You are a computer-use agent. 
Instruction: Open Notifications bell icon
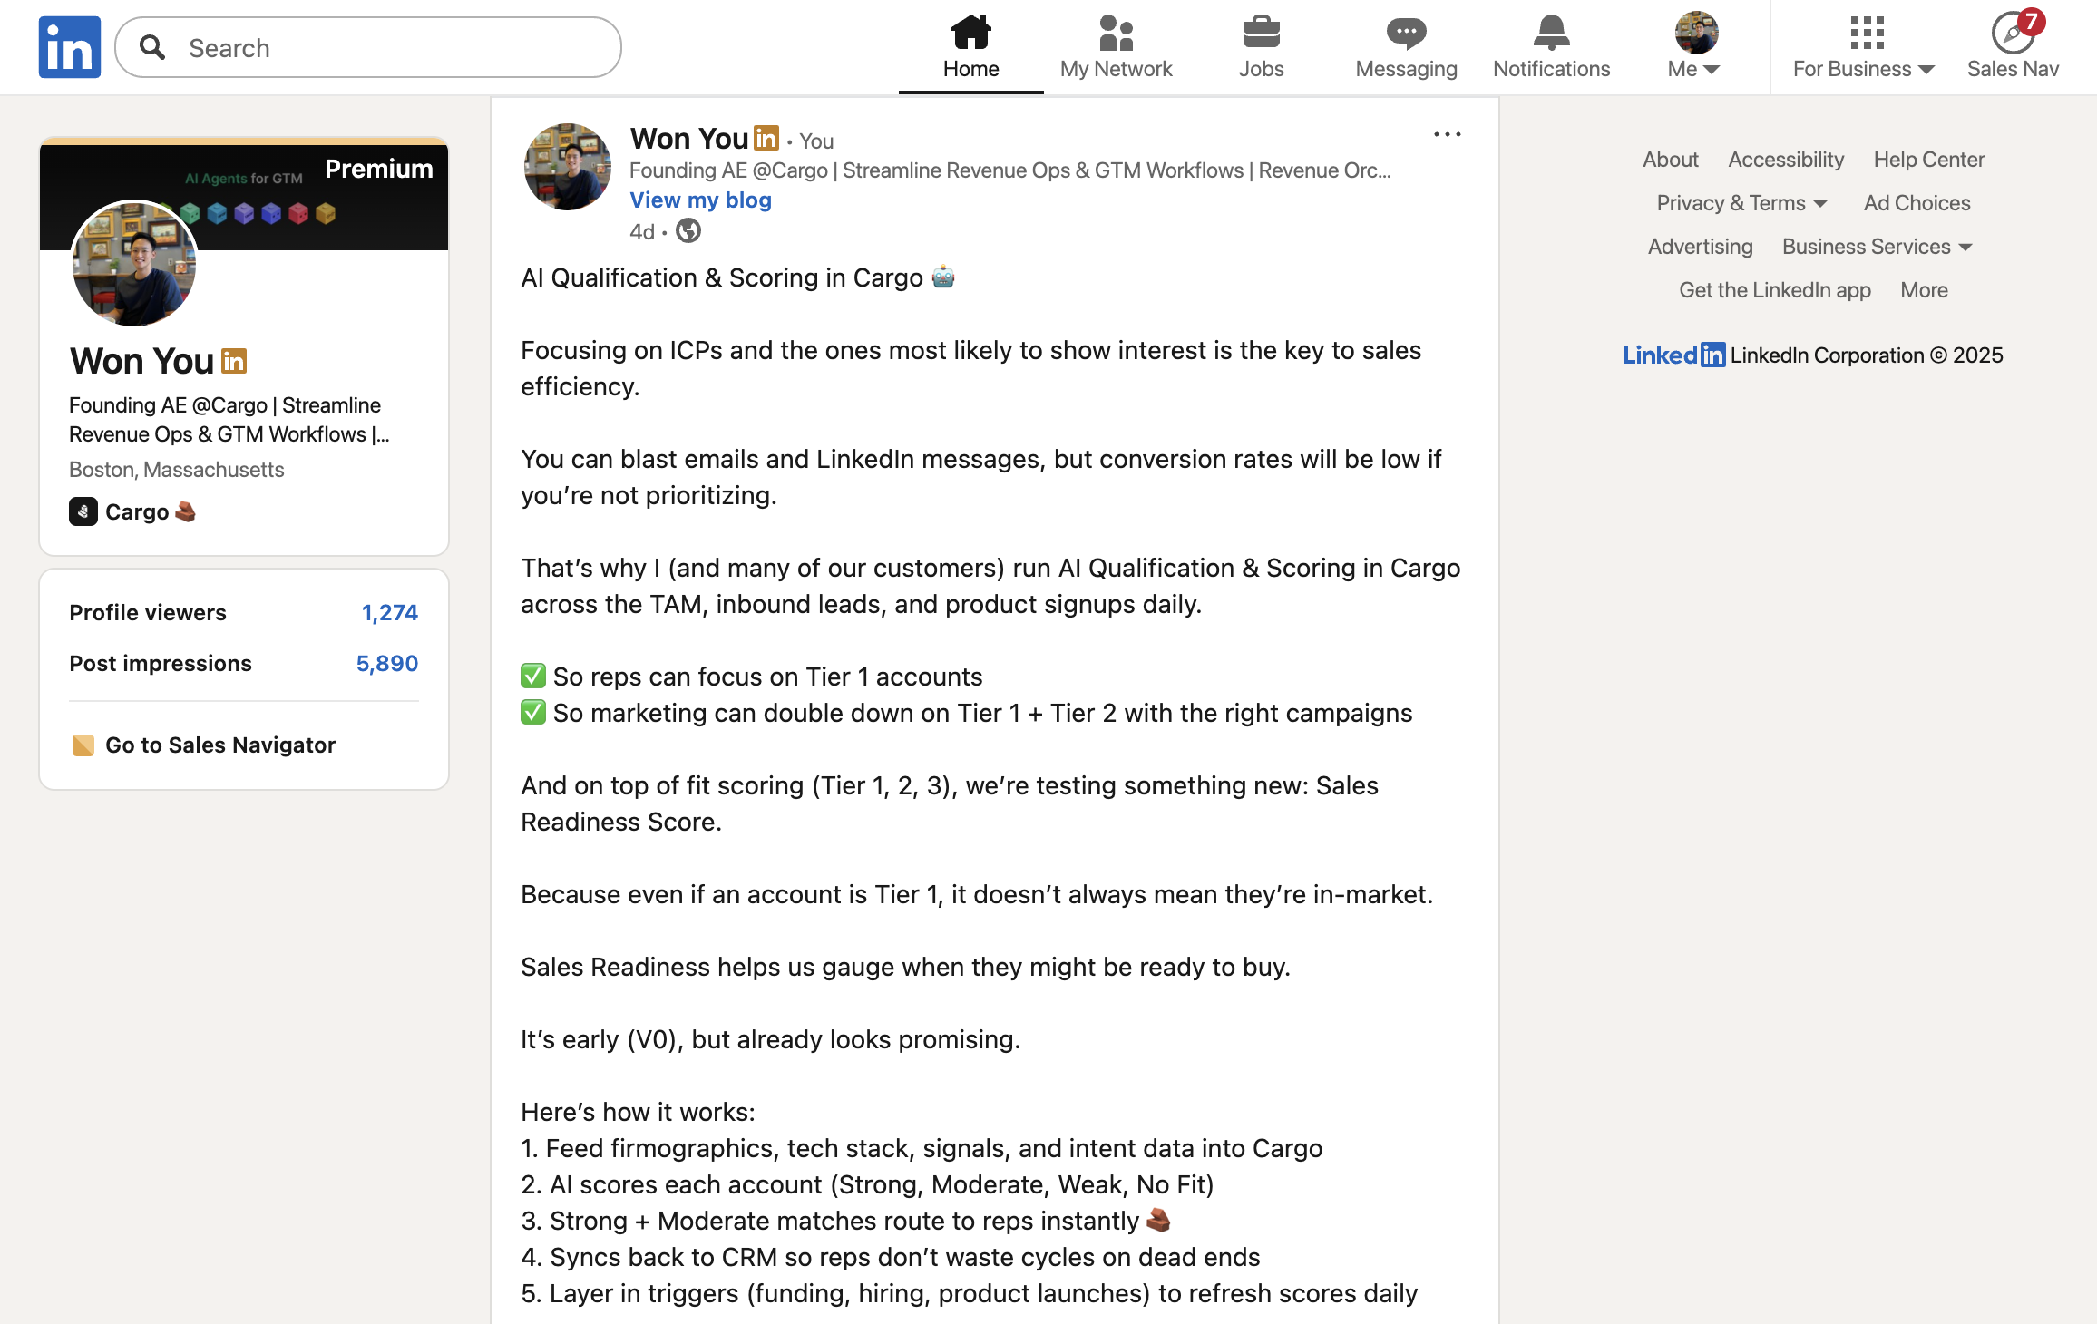click(x=1551, y=34)
